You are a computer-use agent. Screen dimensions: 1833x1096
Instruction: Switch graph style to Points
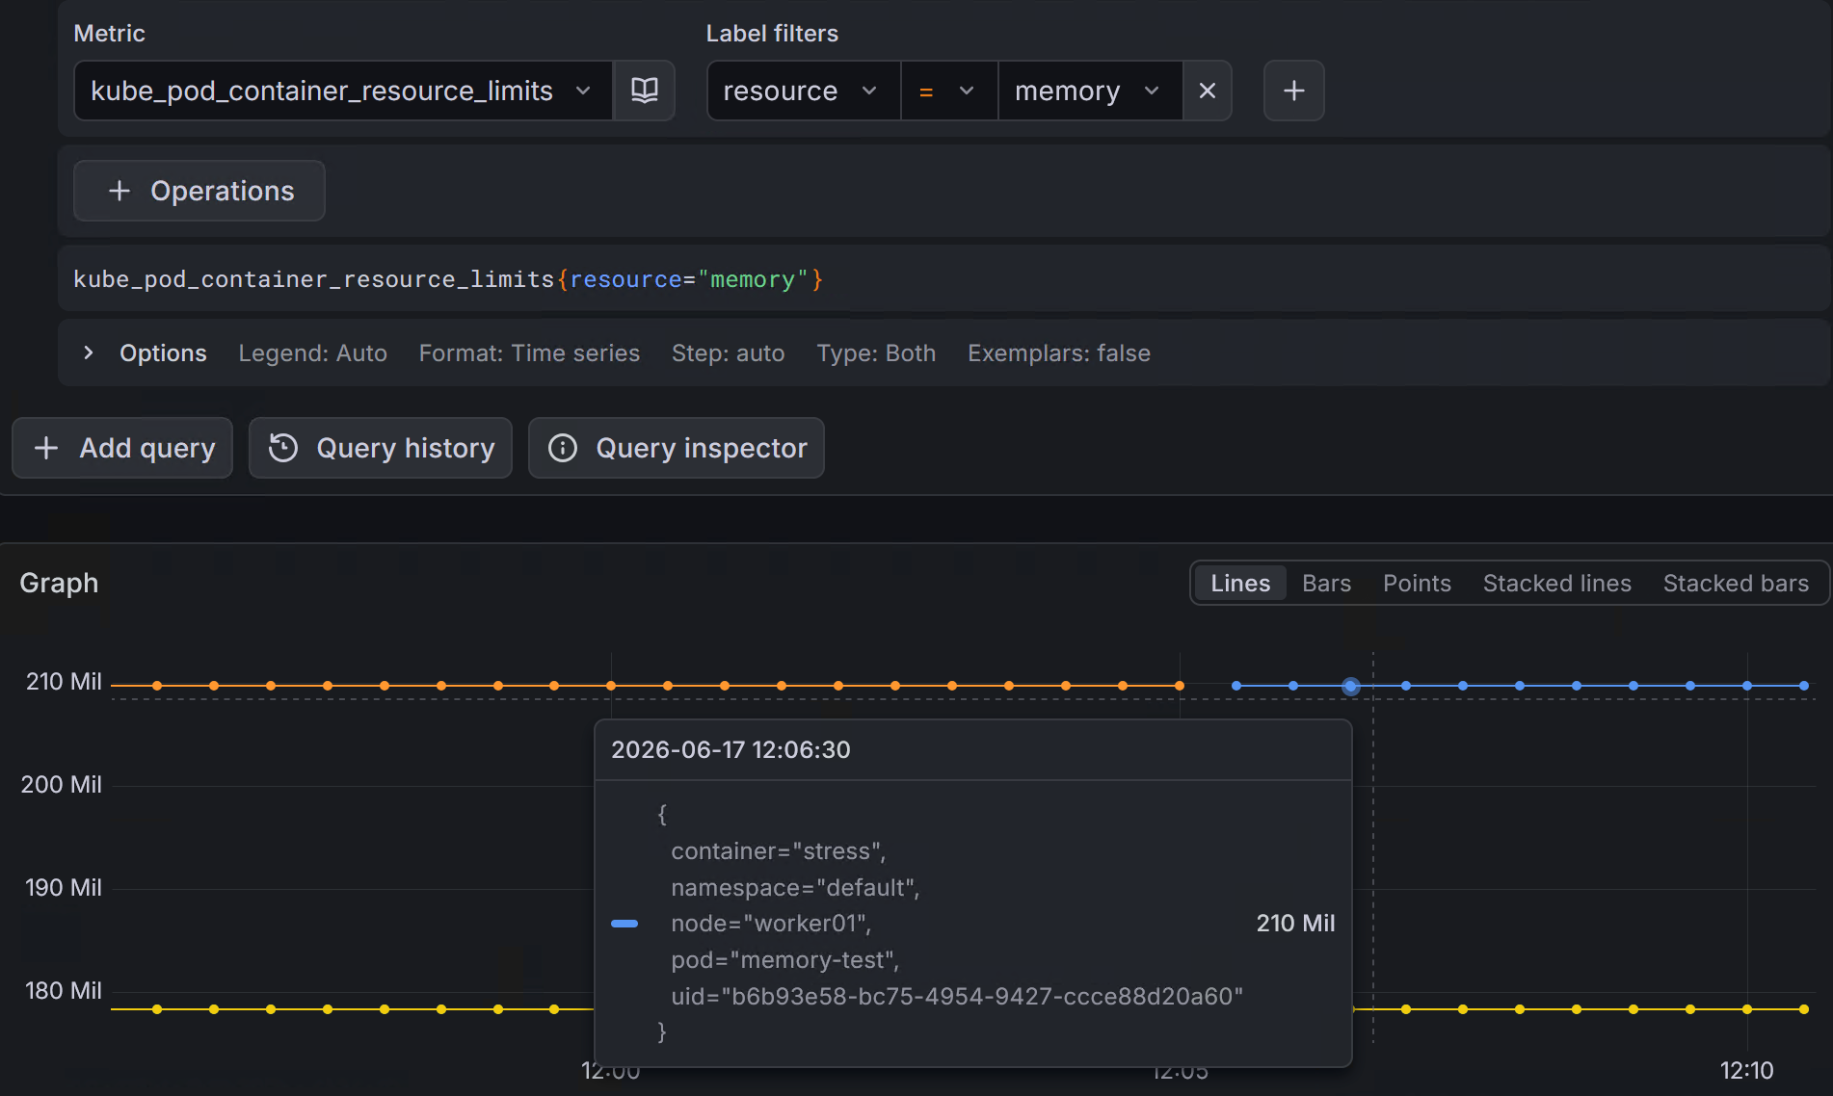1417,583
